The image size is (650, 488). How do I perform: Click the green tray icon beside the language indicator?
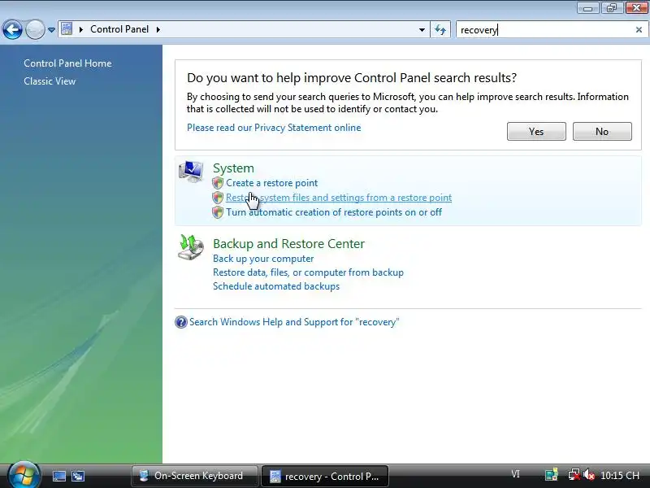tap(552, 475)
